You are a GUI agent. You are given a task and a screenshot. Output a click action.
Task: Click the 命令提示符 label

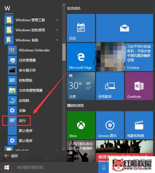click(x=27, y=70)
